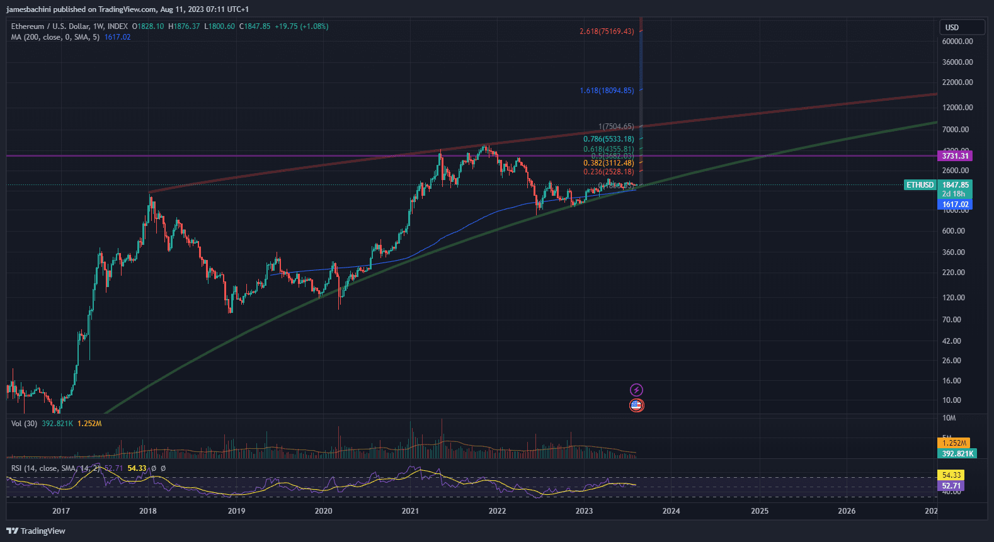The image size is (994, 542).
Task: Select the RSI (14, close, SMA) legend
Action: pyautogui.click(x=55, y=468)
